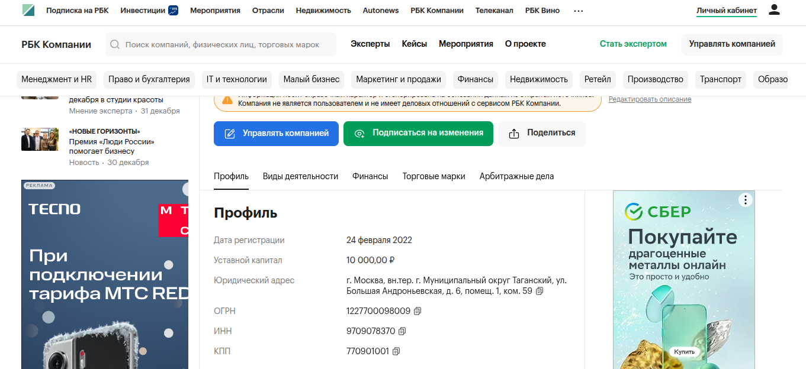Copy the legal address via copy icon
806x369 pixels.
(x=539, y=292)
